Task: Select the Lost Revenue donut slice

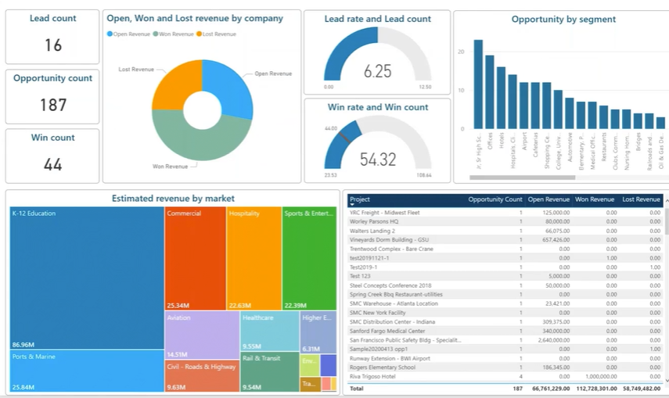Action: [173, 84]
